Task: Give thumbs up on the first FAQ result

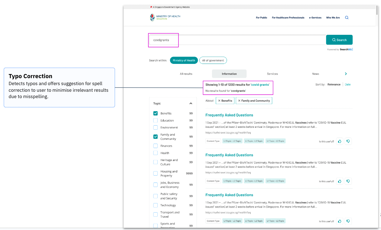Action: coord(339,141)
